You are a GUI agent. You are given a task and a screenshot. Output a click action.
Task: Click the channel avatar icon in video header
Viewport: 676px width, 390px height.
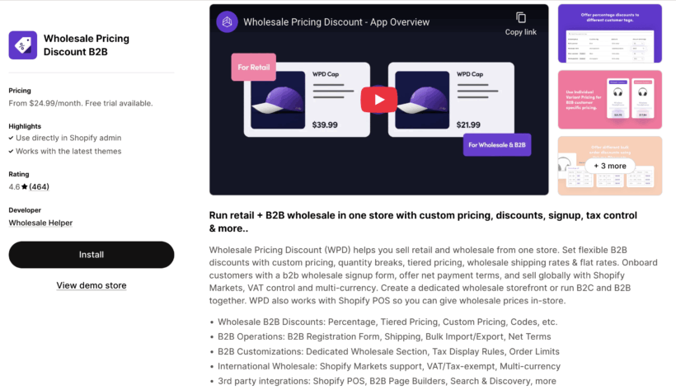[228, 21]
